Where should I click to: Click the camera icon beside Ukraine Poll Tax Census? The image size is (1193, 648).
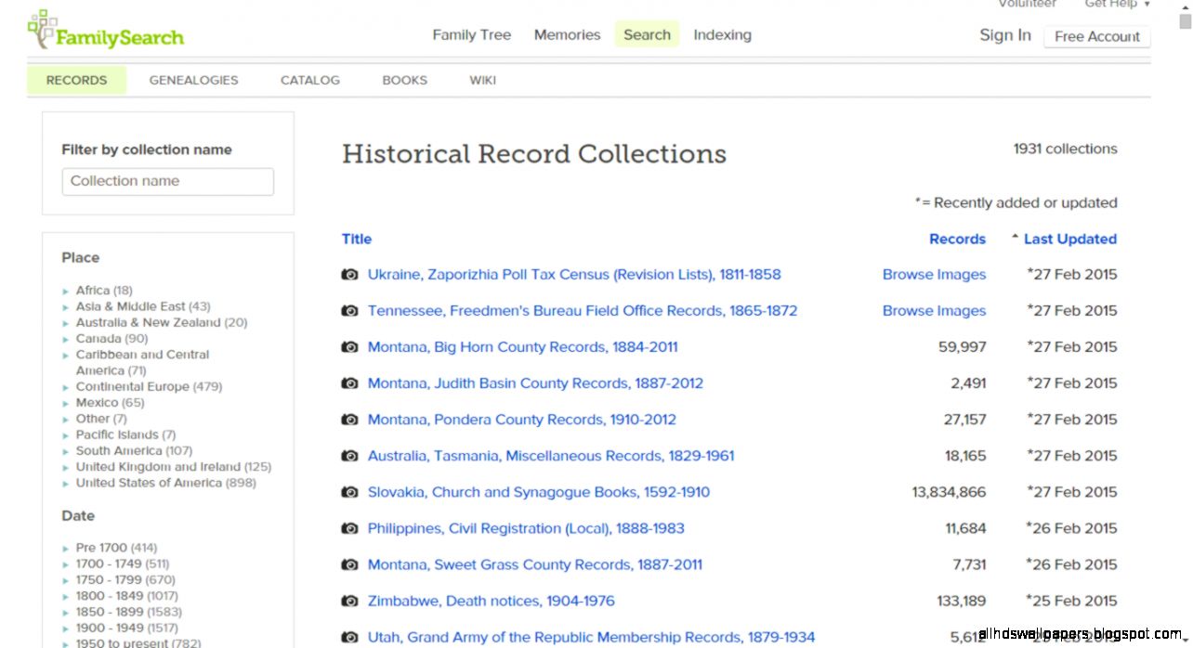click(349, 274)
